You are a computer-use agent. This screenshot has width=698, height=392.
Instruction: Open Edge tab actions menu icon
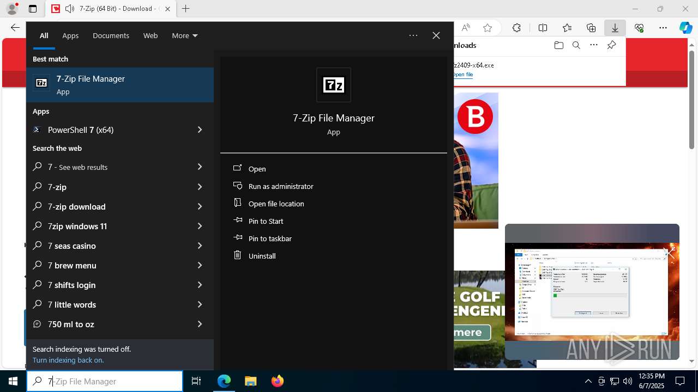[33, 9]
